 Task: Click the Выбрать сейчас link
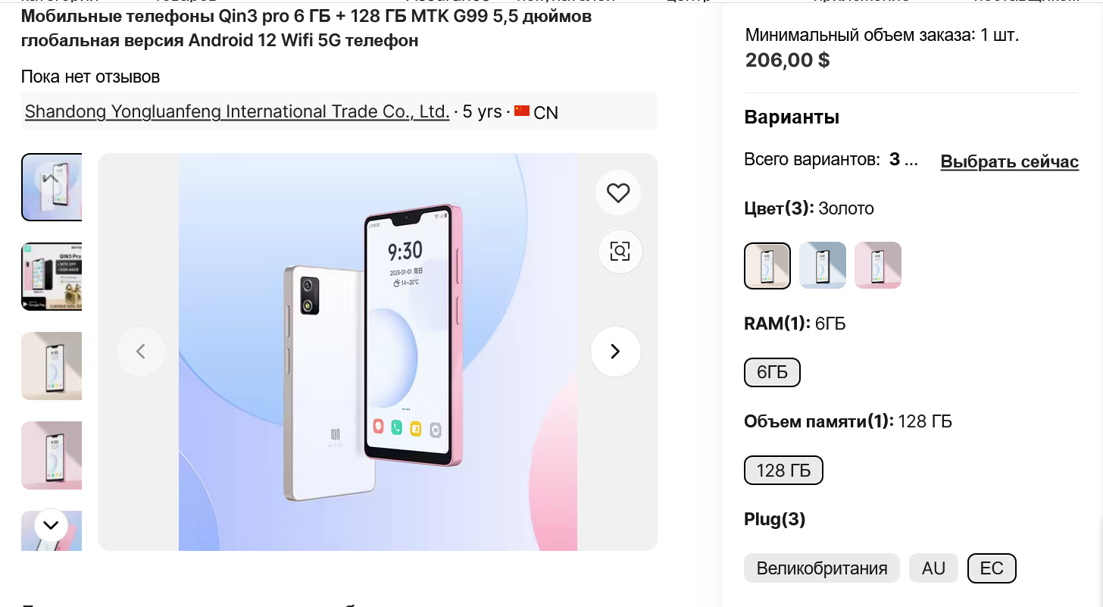point(1009,161)
